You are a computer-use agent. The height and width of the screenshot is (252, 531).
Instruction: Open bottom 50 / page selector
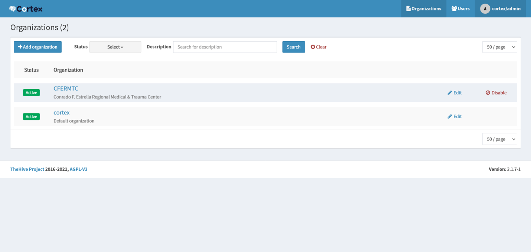499,139
